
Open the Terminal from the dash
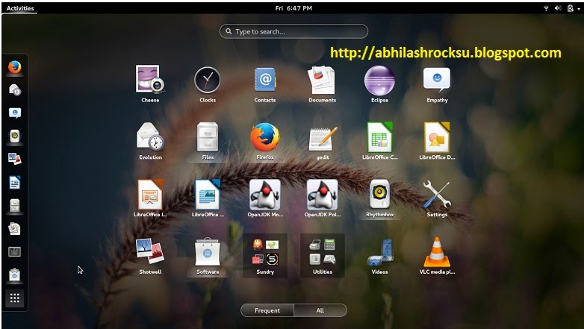point(14,251)
